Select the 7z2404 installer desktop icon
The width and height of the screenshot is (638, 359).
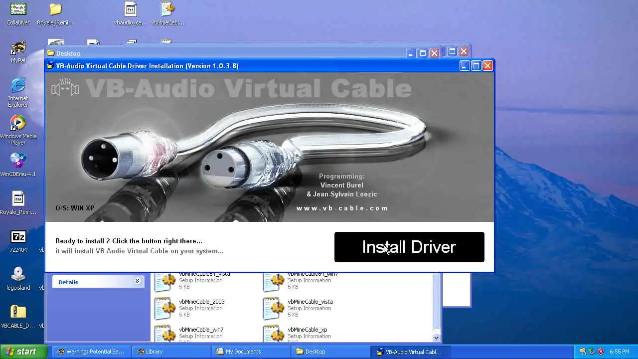click(18, 241)
